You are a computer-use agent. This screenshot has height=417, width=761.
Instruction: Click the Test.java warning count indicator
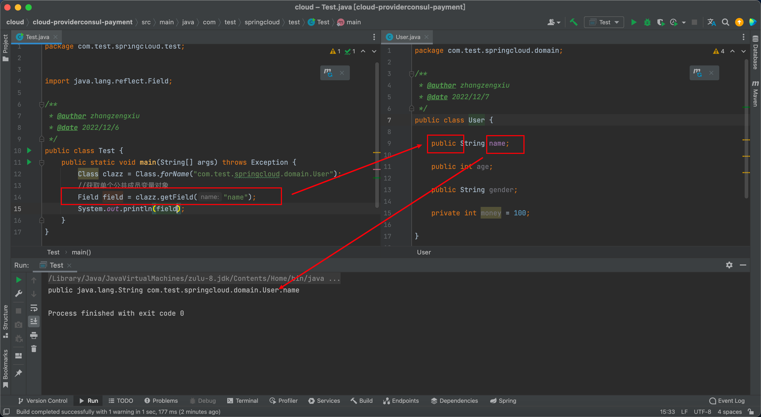click(335, 51)
